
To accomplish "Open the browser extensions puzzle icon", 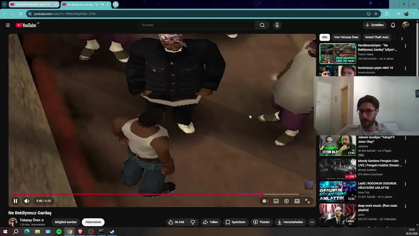I will click(x=387, y=14).
